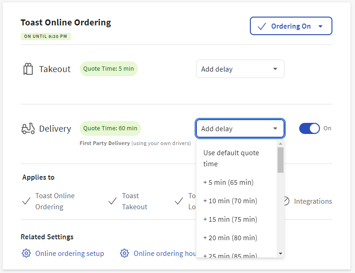Click gear icon beside Online ordering hours
Image resolution: width=355 pixels, height=273 pixels.
coord(124,253)
